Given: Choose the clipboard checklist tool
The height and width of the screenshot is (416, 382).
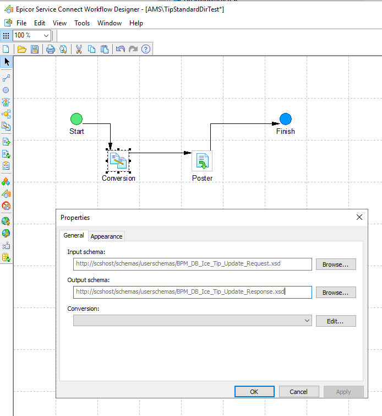Looking at the screenshot, I should pyautogui.click(x=6, y=166).
